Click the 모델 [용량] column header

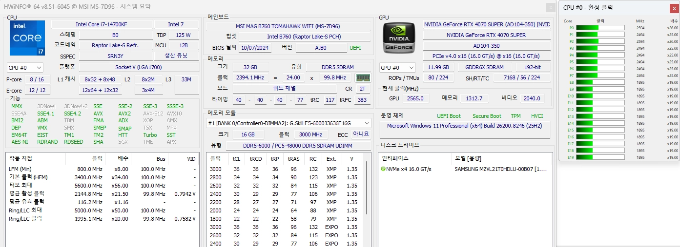(x=502, y=158)
